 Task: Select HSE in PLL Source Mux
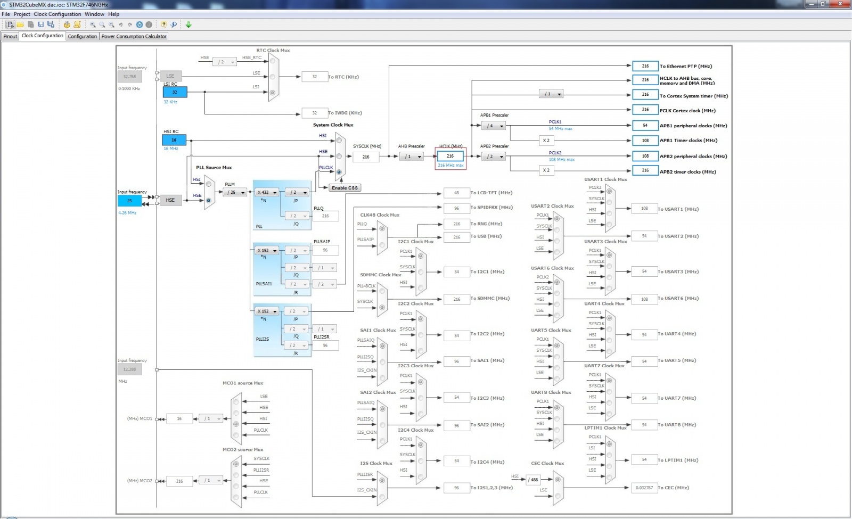[x=209, y=200]
